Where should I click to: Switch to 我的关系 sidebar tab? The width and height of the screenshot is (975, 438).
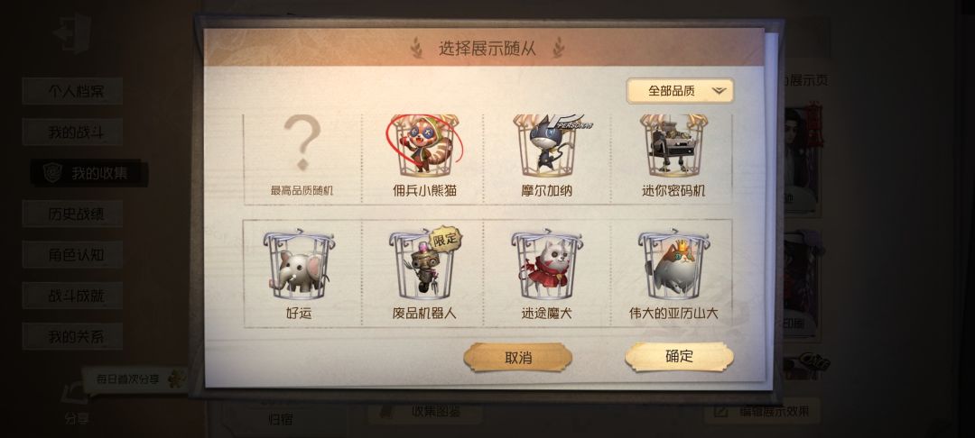point(72,337)
